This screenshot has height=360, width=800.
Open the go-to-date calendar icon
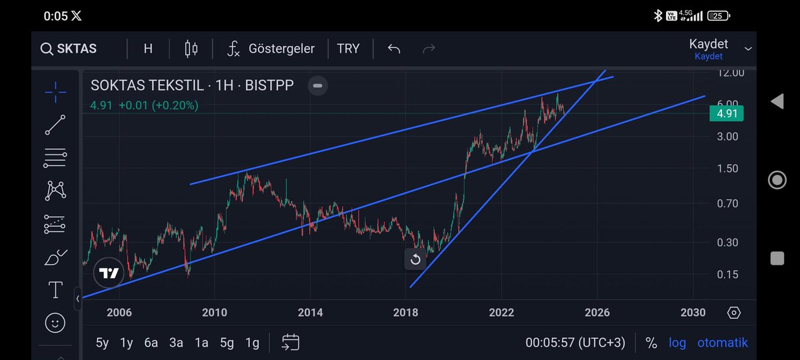[x=290, y=343]
